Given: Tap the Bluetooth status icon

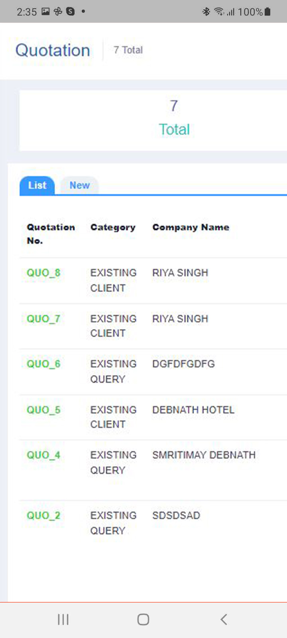Looking at the screenshot, I should [206, 12].
